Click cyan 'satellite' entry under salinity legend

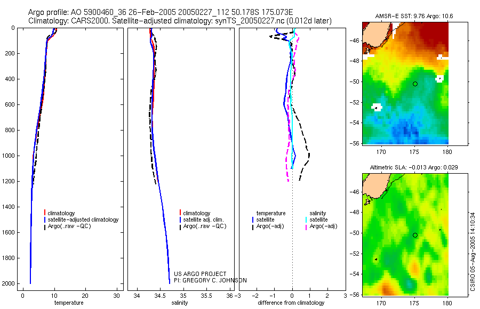[319, 219]
